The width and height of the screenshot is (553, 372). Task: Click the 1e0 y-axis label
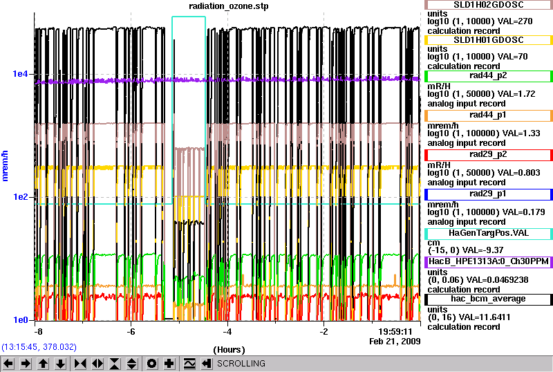pos(20,320)
